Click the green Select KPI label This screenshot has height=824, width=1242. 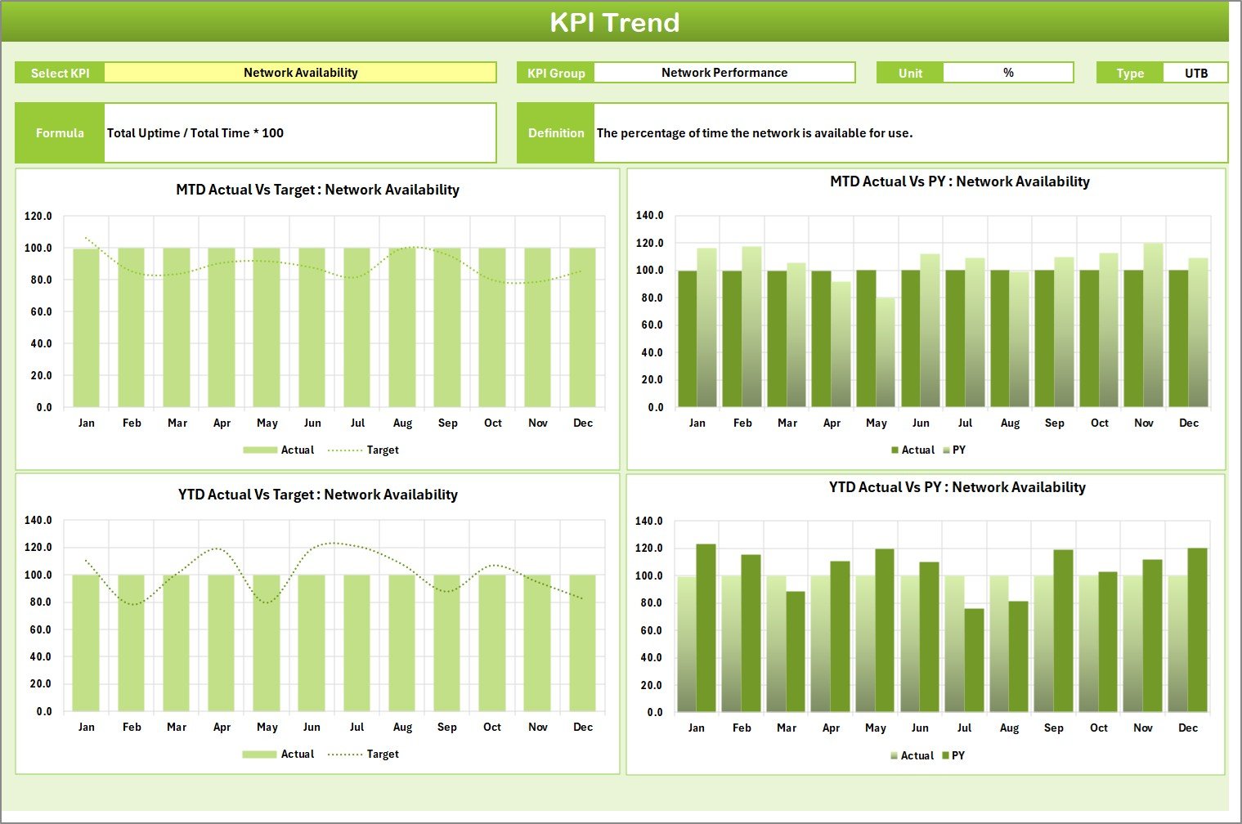coord(58,72)
